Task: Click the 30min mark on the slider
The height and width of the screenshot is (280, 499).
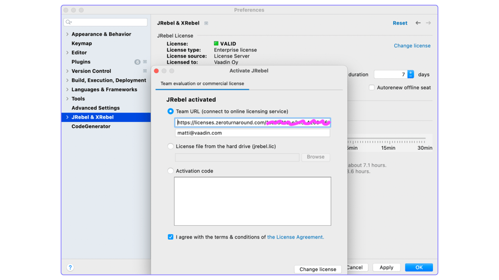Action: [x=425, y=148]
